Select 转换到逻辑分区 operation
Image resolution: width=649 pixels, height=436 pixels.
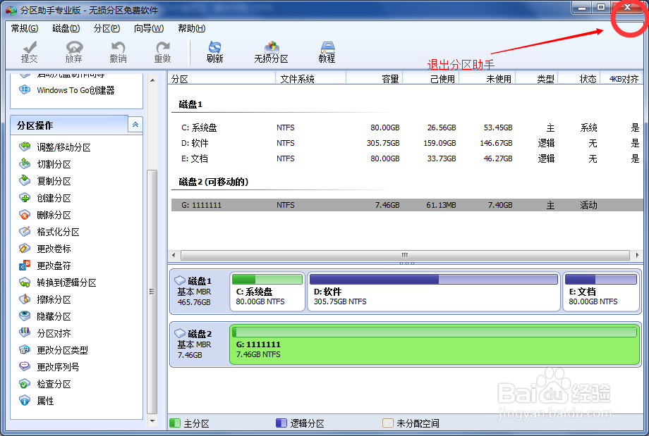tap(58, 282)
